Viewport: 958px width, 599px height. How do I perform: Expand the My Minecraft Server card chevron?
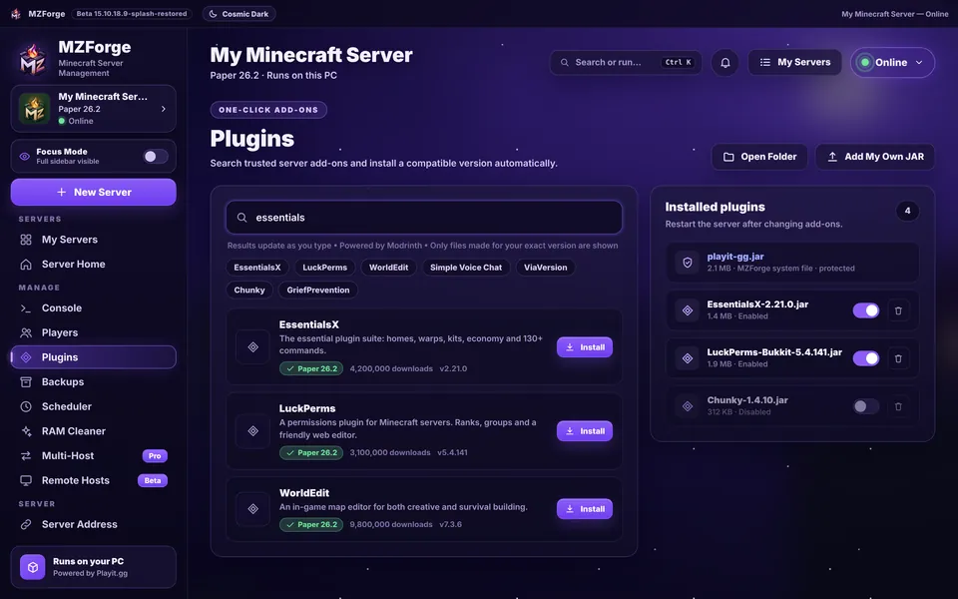tap(163, 109)
